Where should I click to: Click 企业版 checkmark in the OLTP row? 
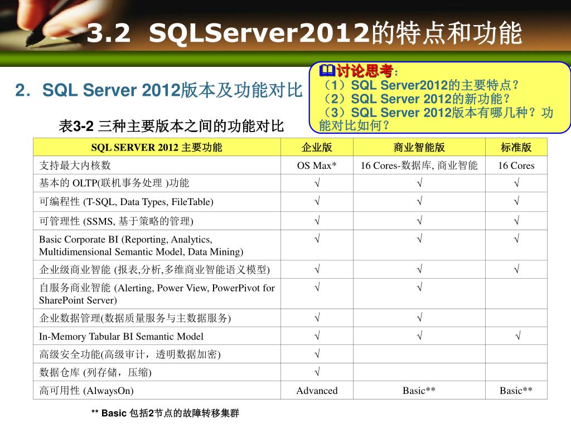pyautogui.click(x=317, y=182)
